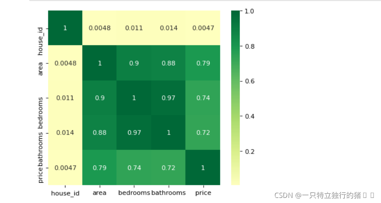The image size is (381, 203).
Task: Click the bathrooms diagonal cell showing 1
Action: [168, 133]
